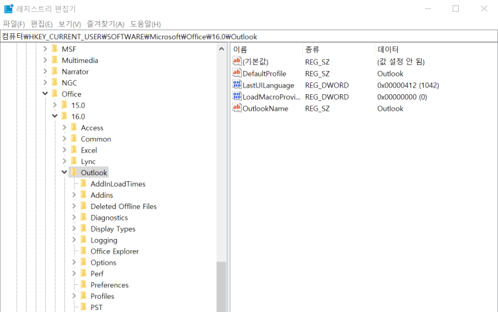
Task: Click the Access folder icon
Action: (74, 127)
